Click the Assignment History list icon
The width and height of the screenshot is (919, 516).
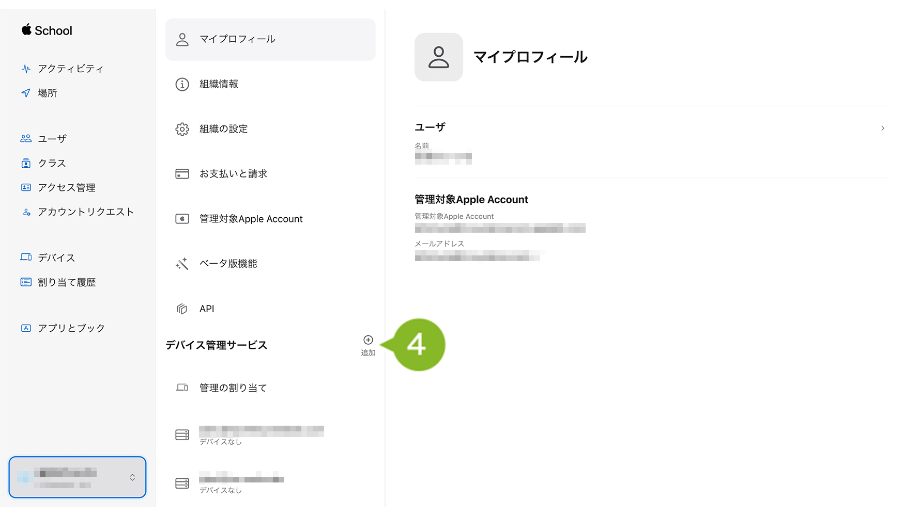click(26, 282)
